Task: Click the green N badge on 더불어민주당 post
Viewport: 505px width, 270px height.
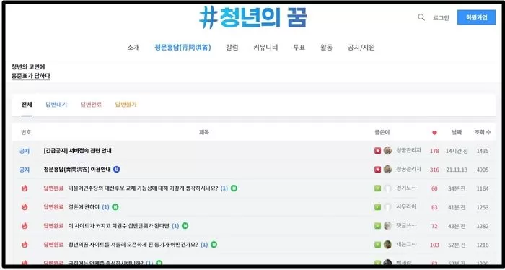Action: (234, 188)
